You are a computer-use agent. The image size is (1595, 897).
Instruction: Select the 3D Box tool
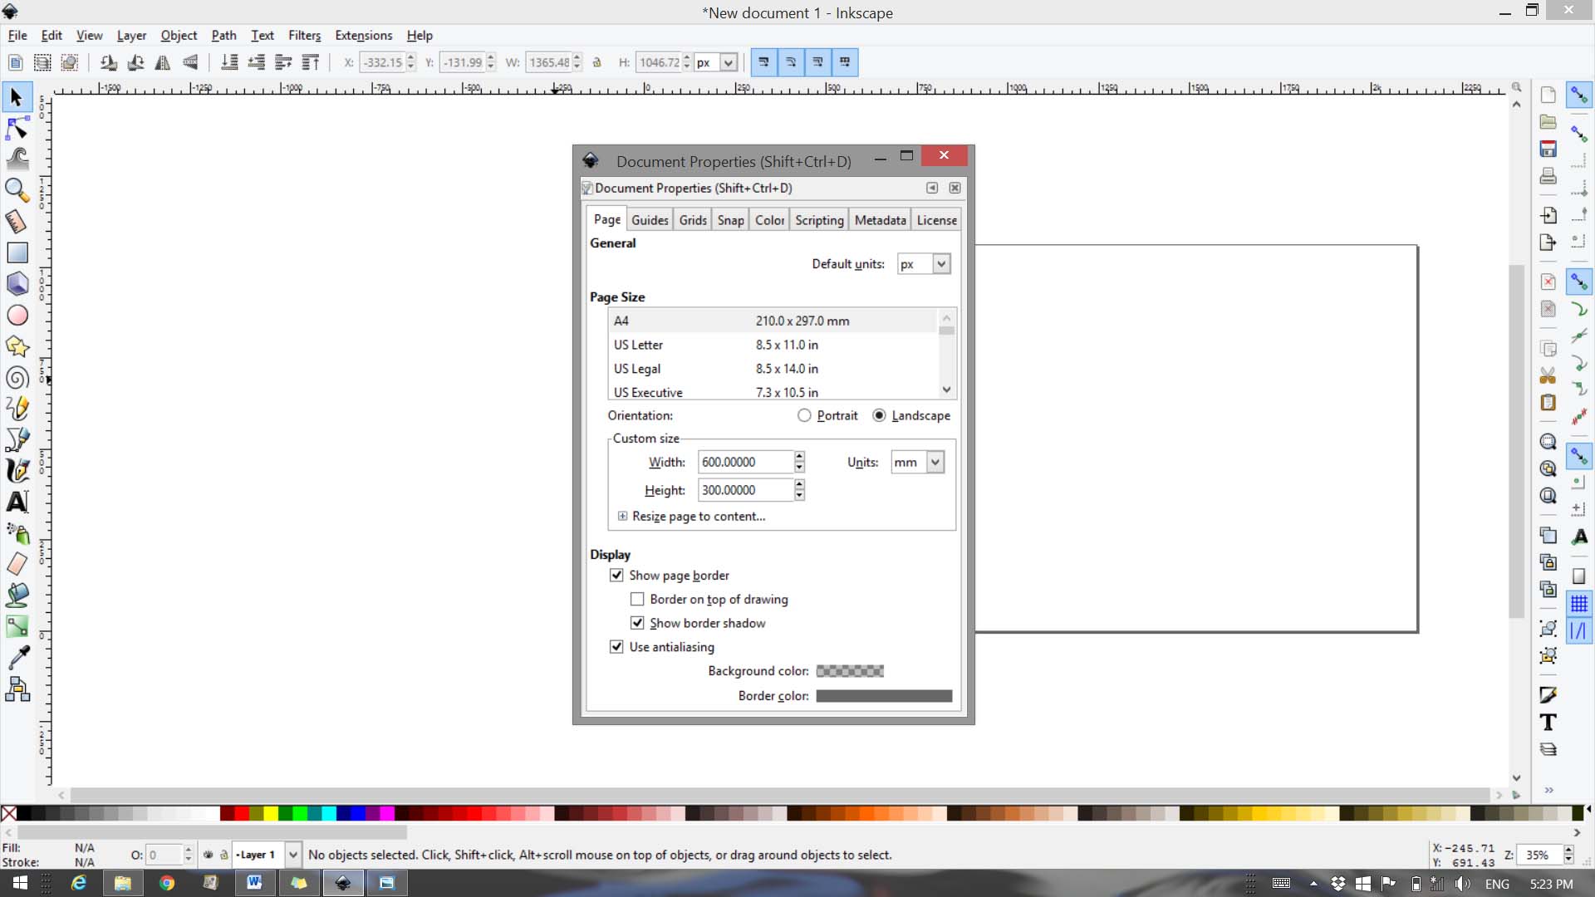[x=17, y=283]
